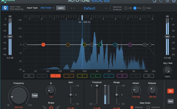This screenshot has width=177, height=109.
Task: Select the band 6 button below graph
Action: 122,76
